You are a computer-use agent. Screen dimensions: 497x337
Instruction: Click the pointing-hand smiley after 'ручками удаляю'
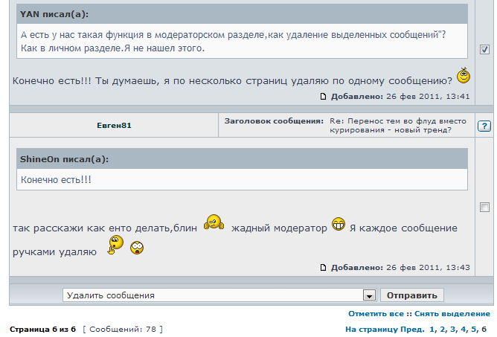[x=115, y=245]
